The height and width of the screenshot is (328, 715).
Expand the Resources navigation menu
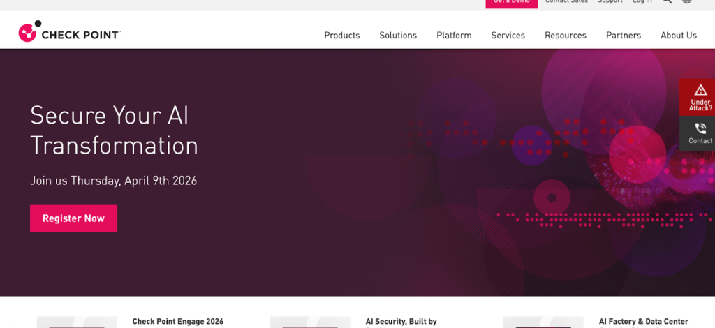pyautogui.click(x=566, y=36)
